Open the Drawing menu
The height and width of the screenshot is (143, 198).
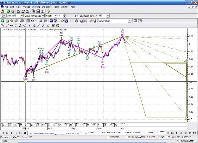click(x=36, y=7)
